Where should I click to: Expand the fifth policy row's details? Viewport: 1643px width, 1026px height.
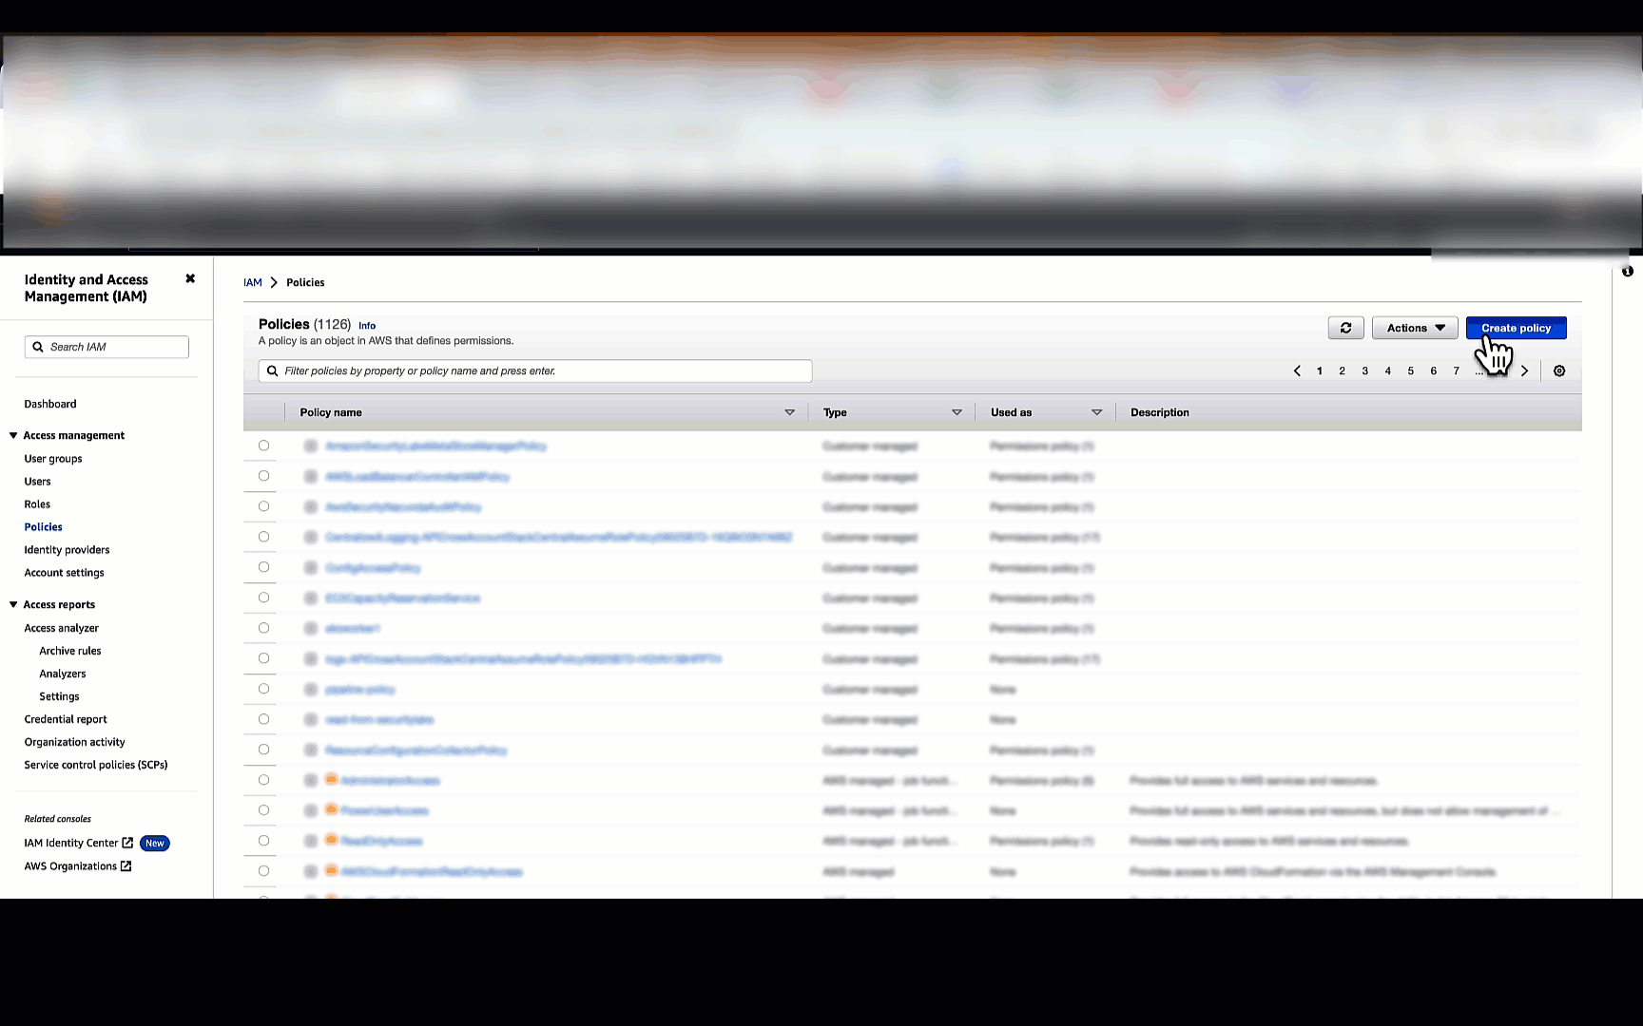(310, 567)
